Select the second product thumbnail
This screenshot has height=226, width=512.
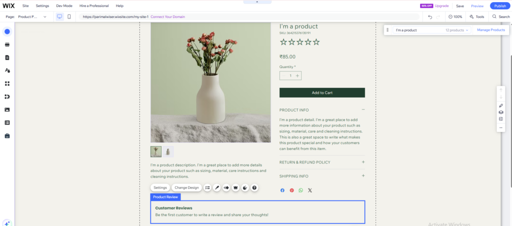tap(168, 151)
